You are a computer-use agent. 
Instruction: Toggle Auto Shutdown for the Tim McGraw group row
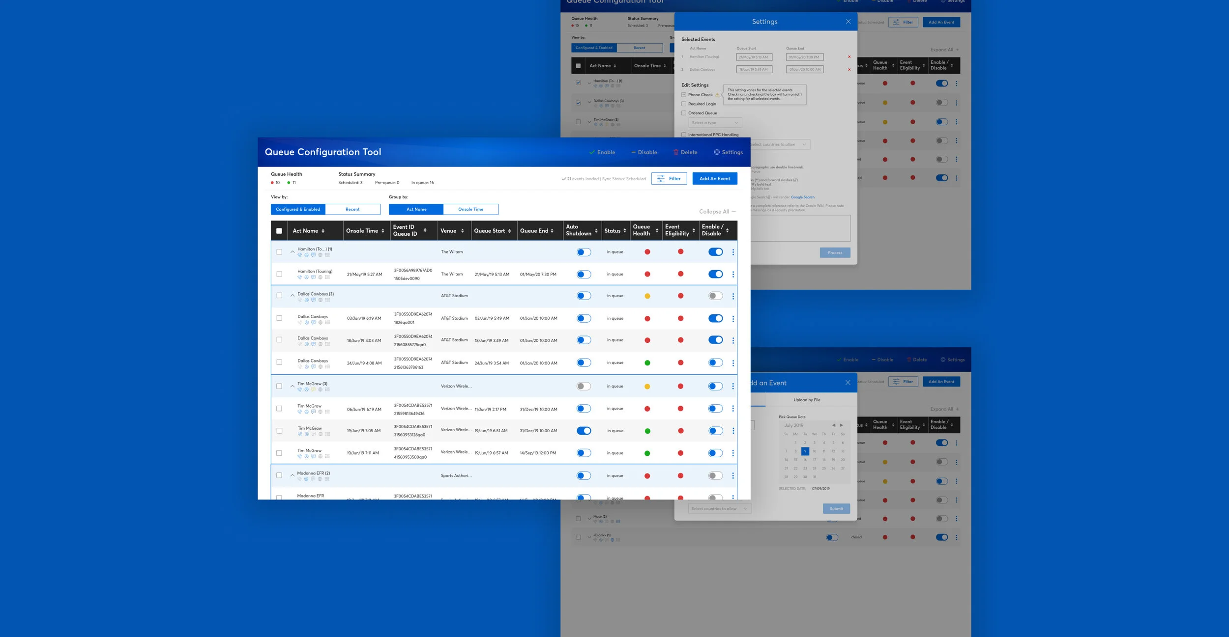click(584, 387)
